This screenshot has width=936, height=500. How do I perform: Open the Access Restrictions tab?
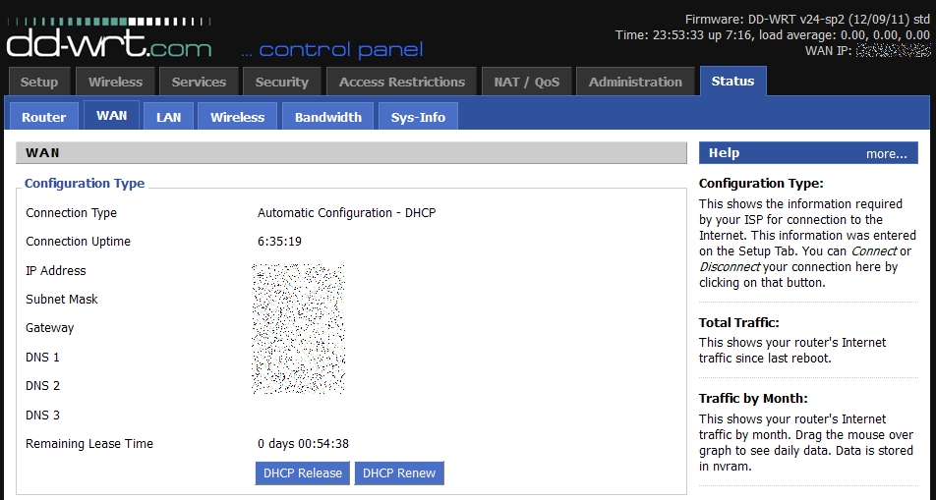(401, 83)
